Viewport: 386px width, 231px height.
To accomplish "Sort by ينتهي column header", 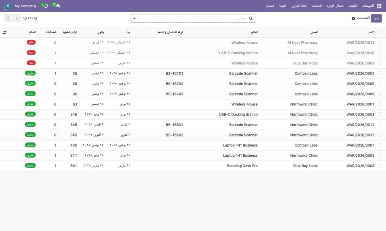I will pyautogui.click(x=101, y=32).
